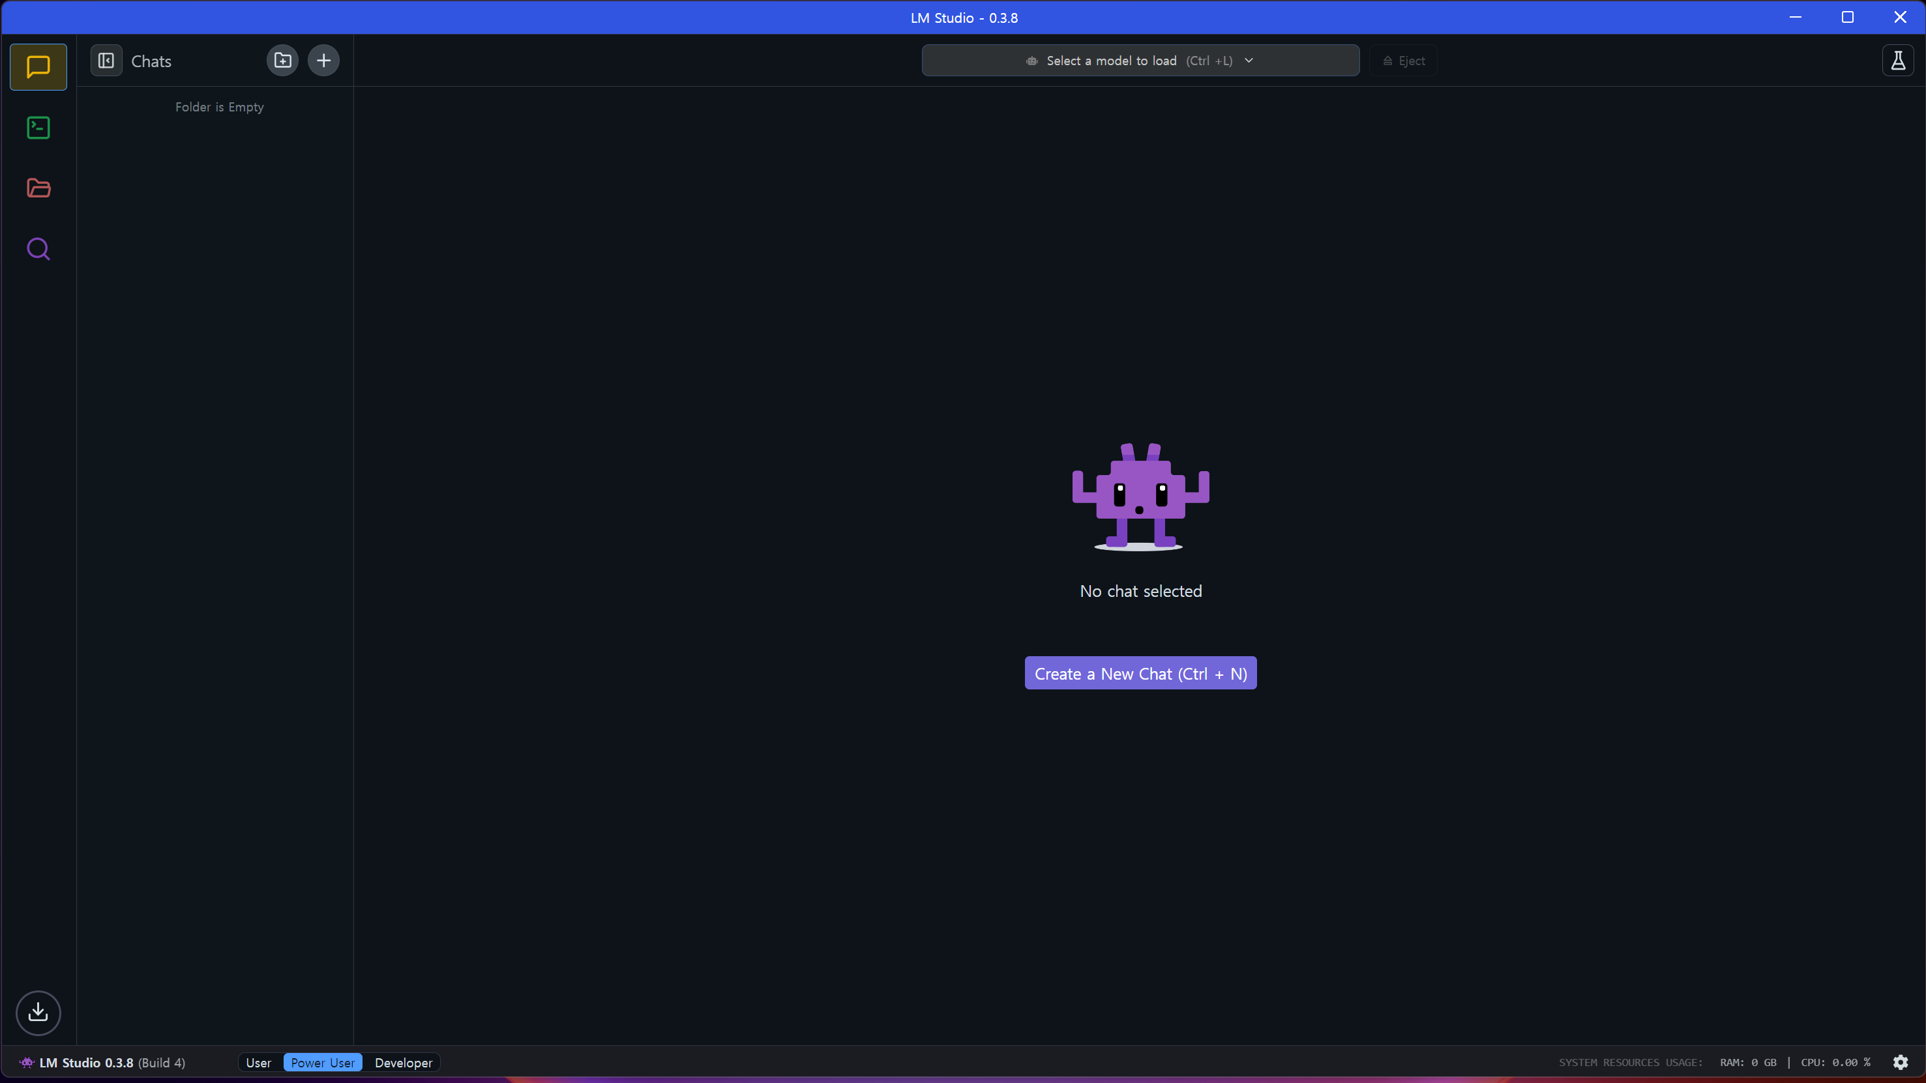Open app settings via the gear icon
Viewport: 1926px width, 1083px height.
[1901, 1062]
